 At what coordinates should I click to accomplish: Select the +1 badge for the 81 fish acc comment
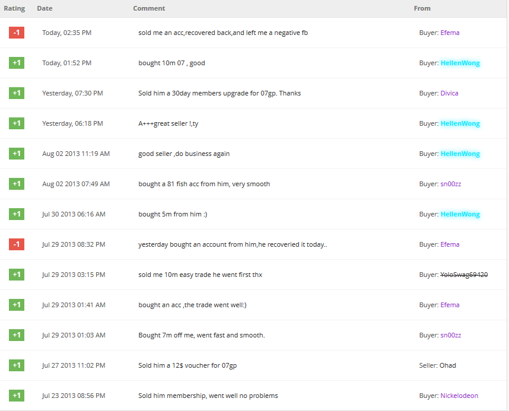(x=17, y=184)
